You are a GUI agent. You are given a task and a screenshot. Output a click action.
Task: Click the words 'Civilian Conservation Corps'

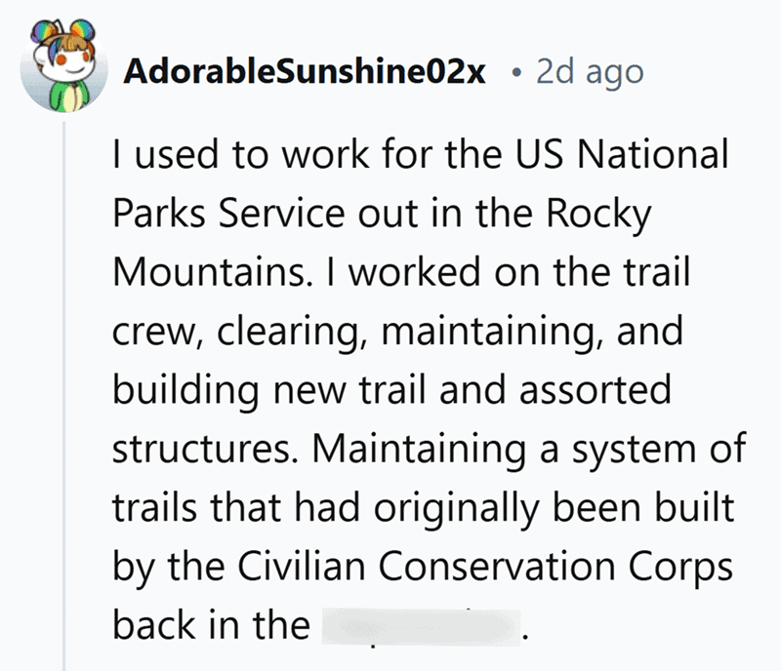(x=484, y=566)
